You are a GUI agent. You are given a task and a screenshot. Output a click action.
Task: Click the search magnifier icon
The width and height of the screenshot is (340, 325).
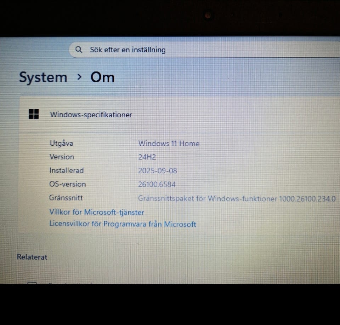(x=79, y=50)
